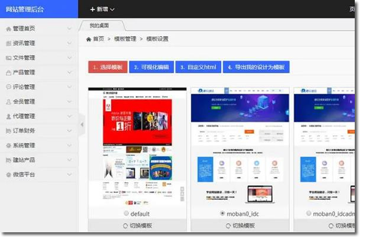Select the moban0_idc template radio button
The image size is (367, 239).
tap(222, 213)
